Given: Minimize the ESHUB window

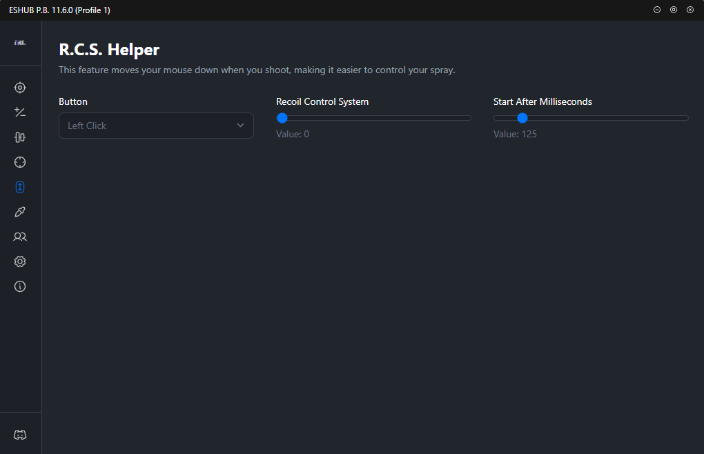Looking at the screenshot, I should pyautogui.click(x=657, y=10).
